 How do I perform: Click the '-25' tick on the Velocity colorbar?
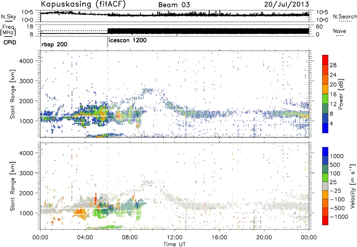click(x=336, y=191)
